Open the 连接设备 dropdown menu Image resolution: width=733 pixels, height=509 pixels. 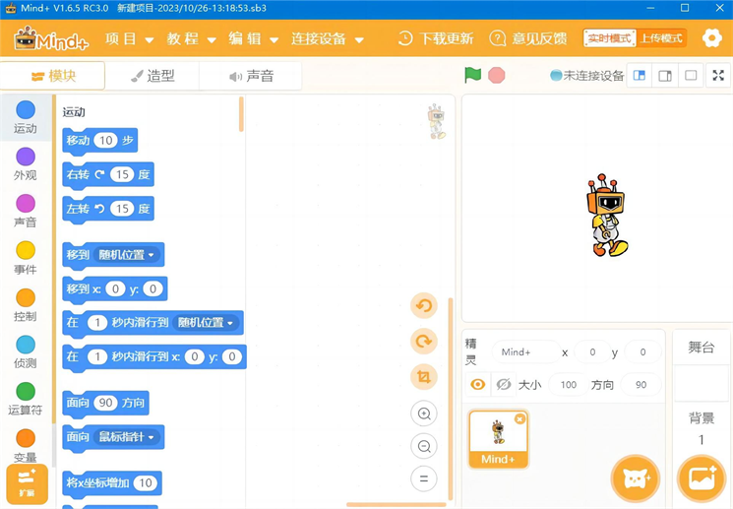[x=327, y=39]
